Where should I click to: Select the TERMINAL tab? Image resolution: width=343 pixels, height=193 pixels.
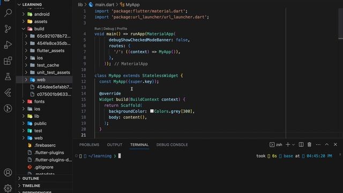(x=139, y=145)
